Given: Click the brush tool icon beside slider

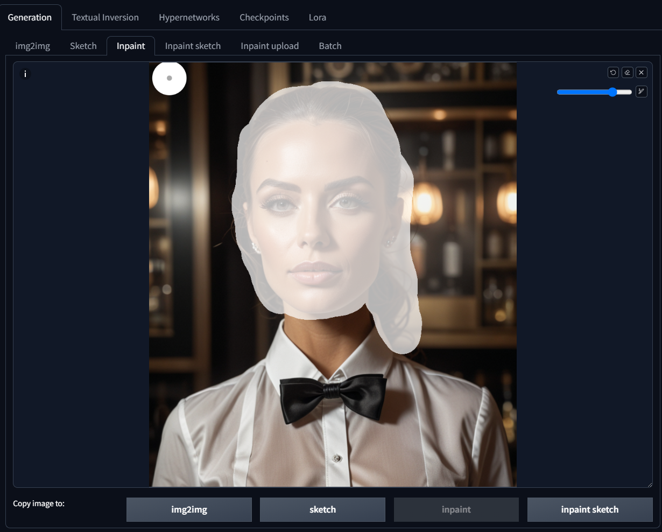Looking at the screenshot, I should [641, 92].
